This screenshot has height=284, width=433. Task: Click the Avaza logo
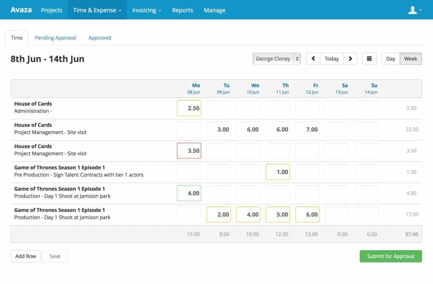pos(21,9)
